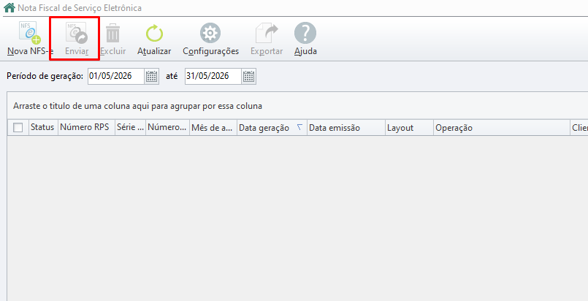The image size is (588, 301).
Task: Toggle sort arrow on Data geração column
Action: (299, 127)
